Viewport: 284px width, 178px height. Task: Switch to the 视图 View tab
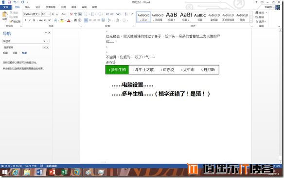94,7
